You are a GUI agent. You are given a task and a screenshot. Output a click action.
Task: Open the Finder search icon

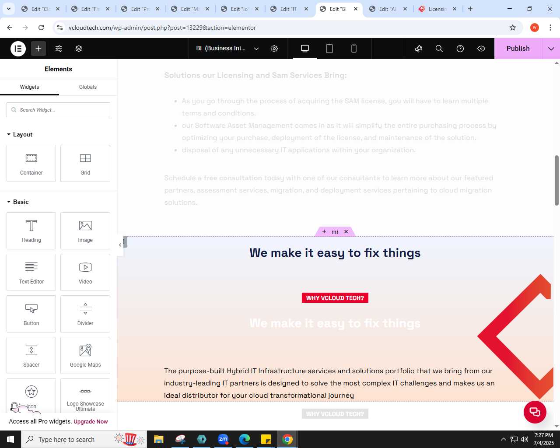439,49
